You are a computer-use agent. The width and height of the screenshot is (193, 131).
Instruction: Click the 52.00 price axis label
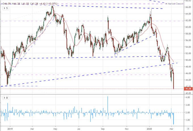tap(188, 53)
